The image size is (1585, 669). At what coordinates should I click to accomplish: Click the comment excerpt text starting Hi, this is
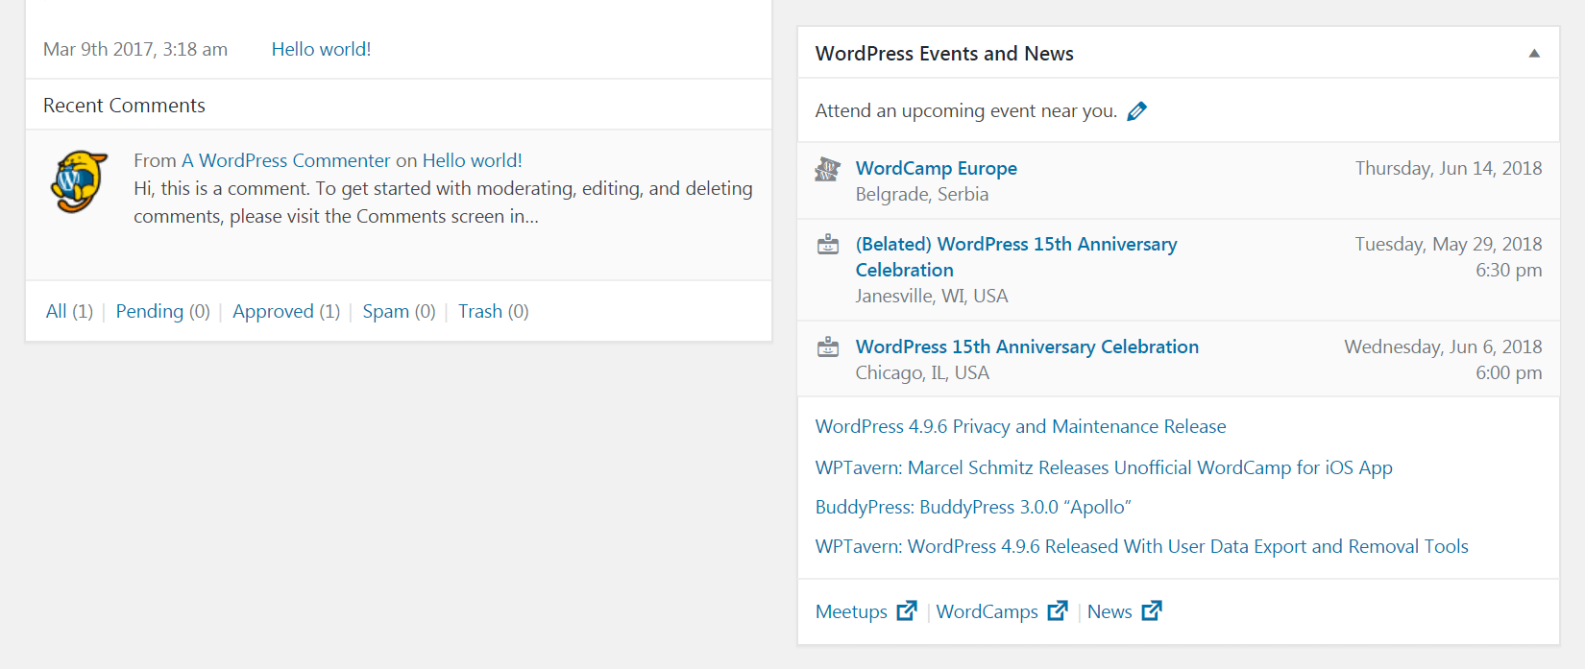[x=443, y=203]
